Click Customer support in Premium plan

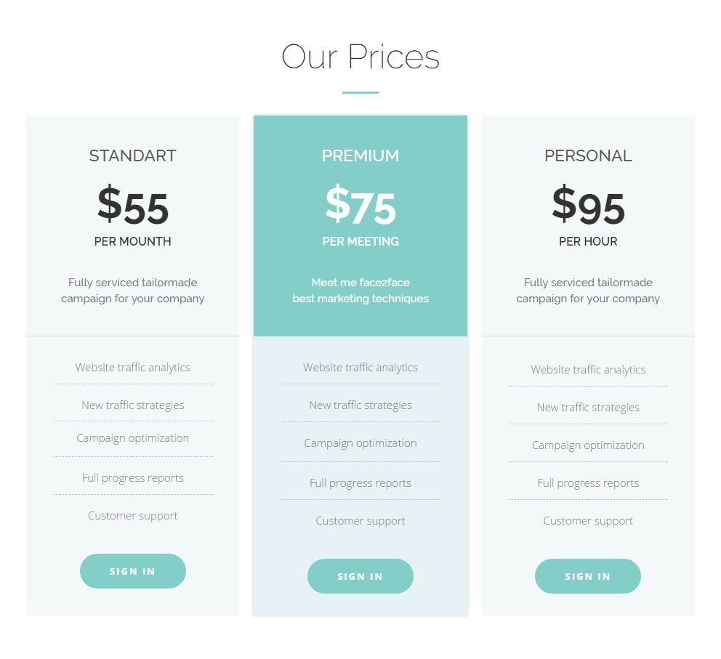[360, 521]
